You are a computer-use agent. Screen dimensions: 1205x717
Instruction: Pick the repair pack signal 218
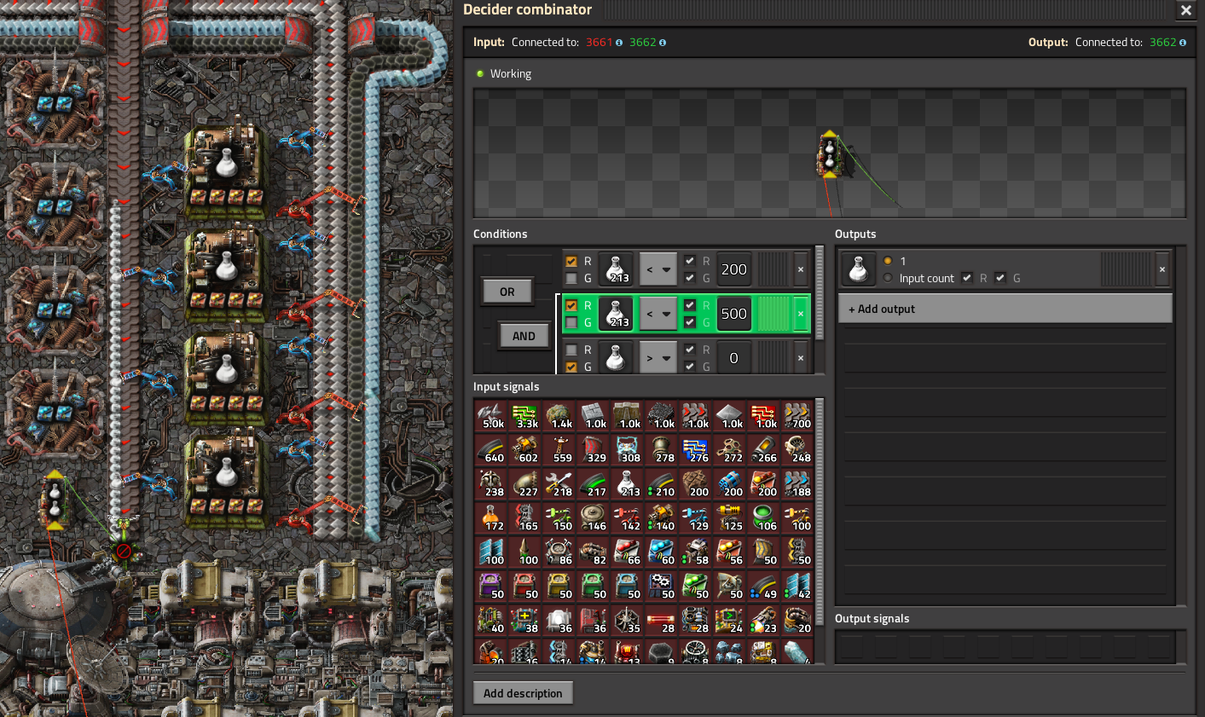point(559,484)
